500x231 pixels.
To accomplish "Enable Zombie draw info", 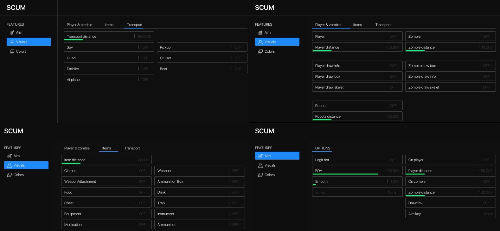I will [451, 76].
